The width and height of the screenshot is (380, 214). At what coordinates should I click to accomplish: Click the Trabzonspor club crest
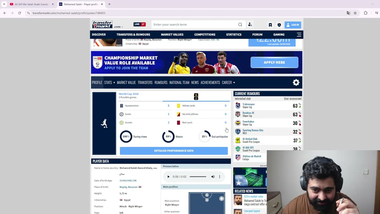point(238,106)
